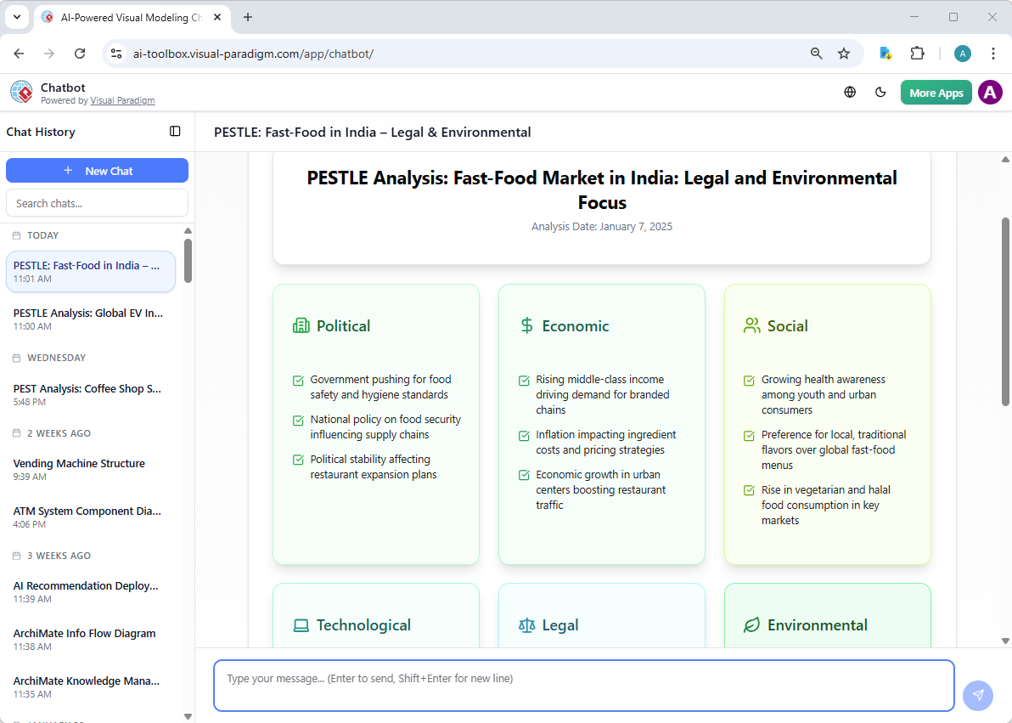Screen dimensions: 1012x723
Task: Check the growing health awareness item
Action: point(749,381)
